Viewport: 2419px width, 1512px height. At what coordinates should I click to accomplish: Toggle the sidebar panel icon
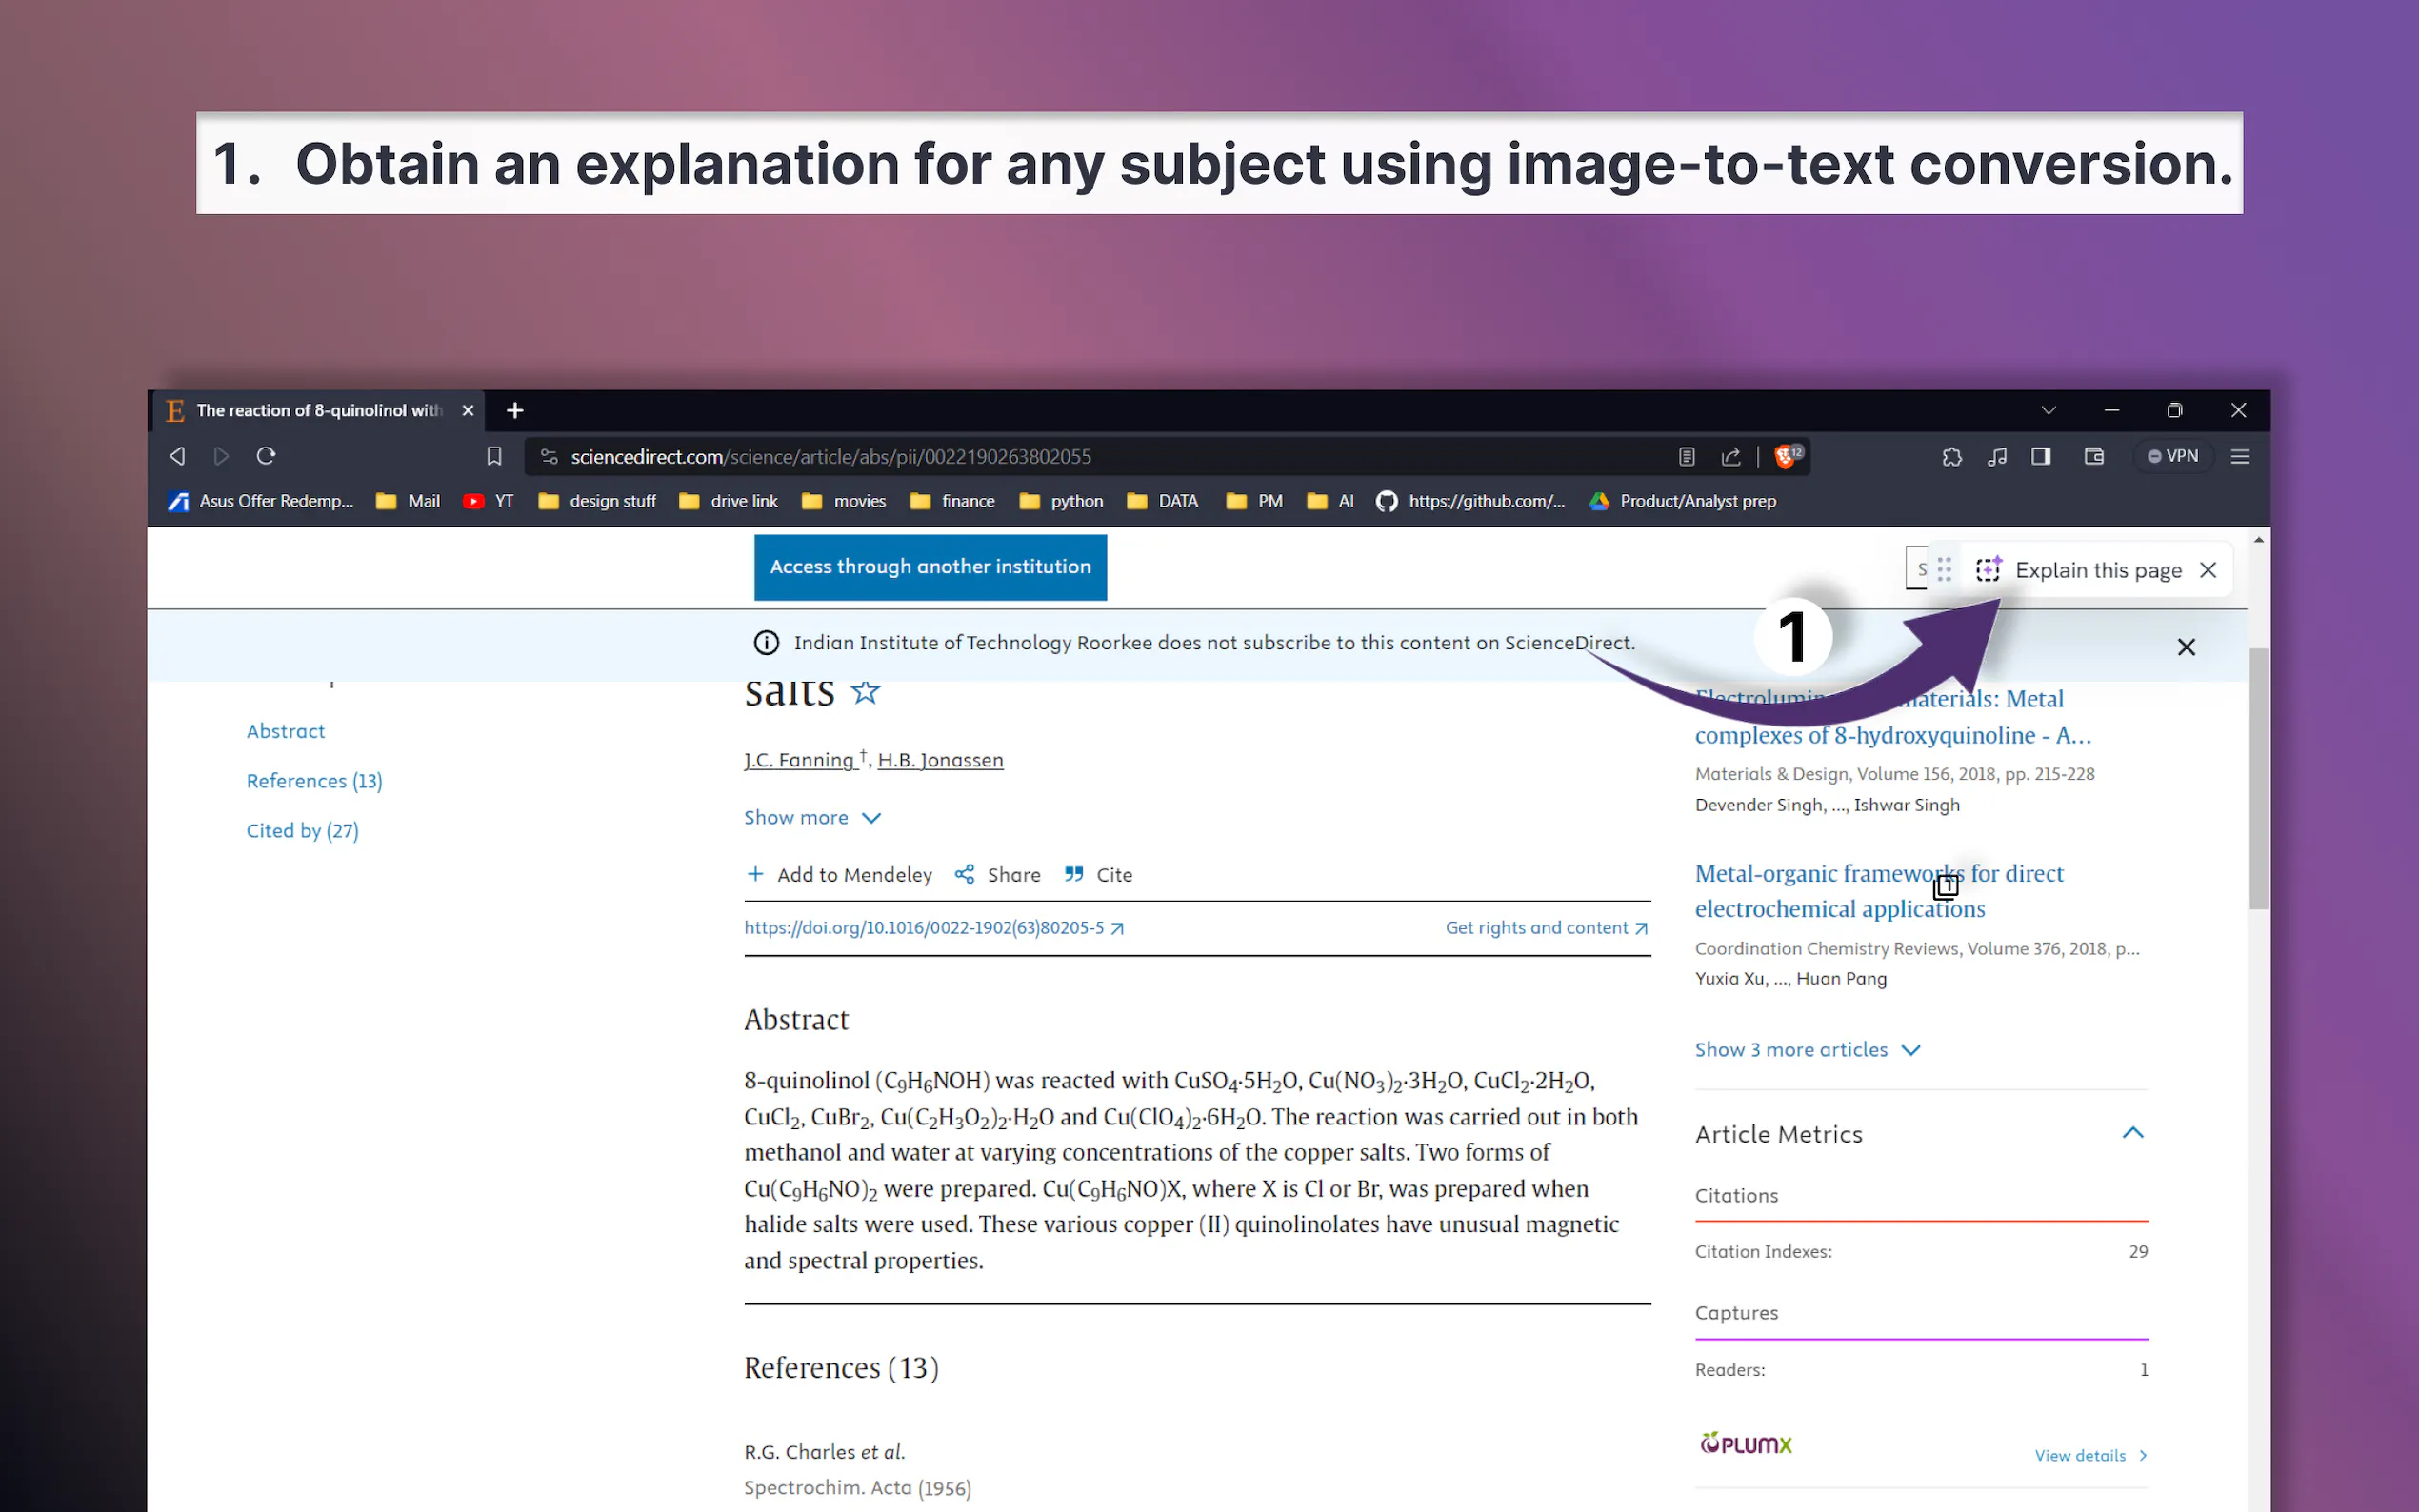tap(2041, 456)
